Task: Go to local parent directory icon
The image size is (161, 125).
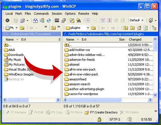Action: 53,28
